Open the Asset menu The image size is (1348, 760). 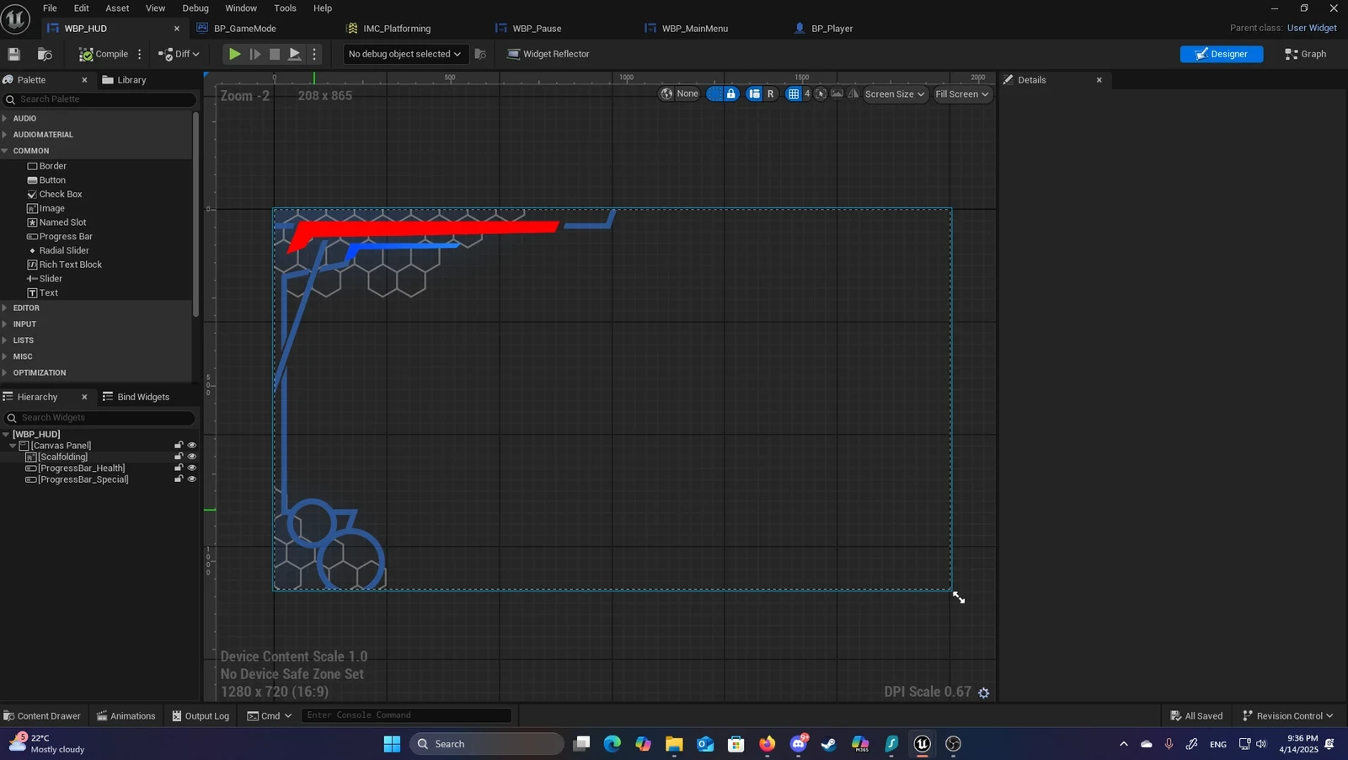117,8
